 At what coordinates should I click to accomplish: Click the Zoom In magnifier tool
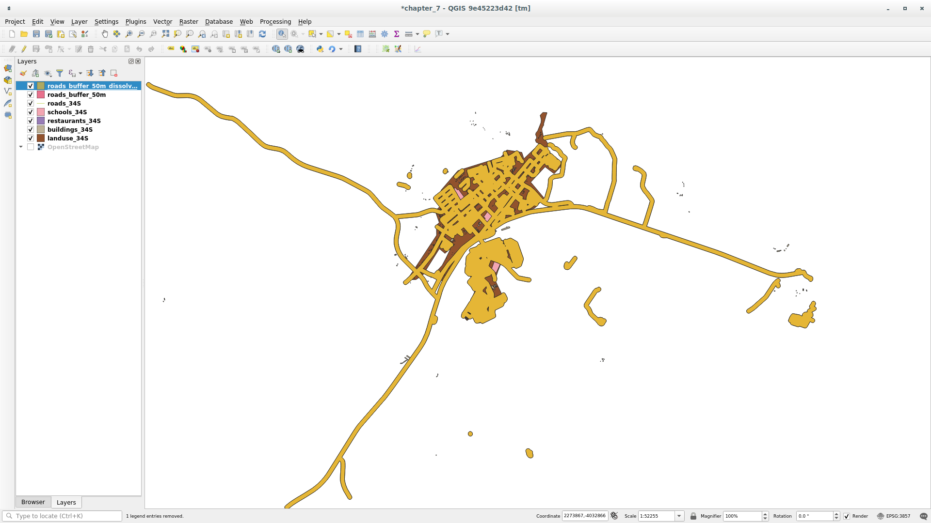click(129, 34)
